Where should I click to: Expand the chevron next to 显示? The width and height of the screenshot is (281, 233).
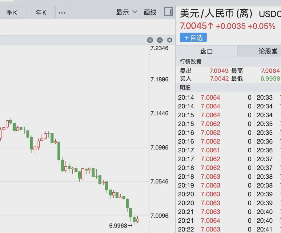point(135,12)
